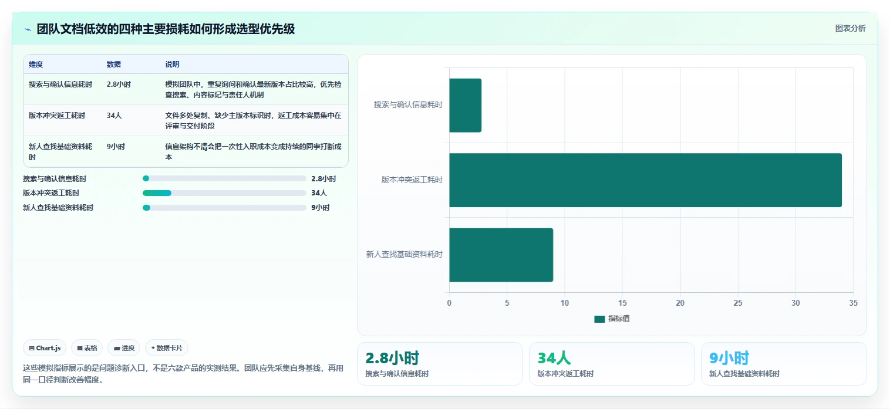Click table cell 新人查找基础资料耗时 in third row
The image size is (890, 409).
(60, 152)
